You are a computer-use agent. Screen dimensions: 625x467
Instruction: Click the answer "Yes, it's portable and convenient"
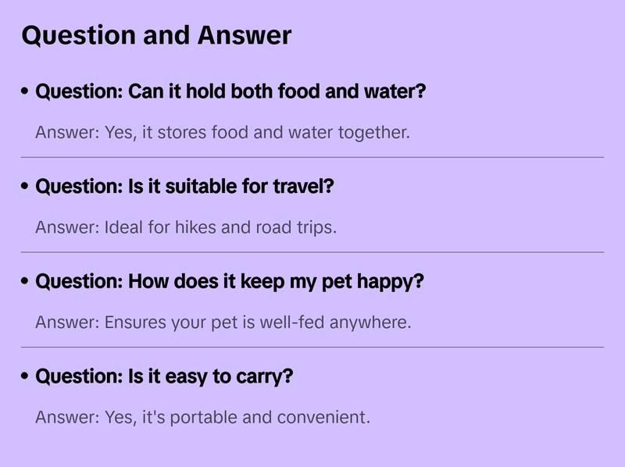(202, 418)
